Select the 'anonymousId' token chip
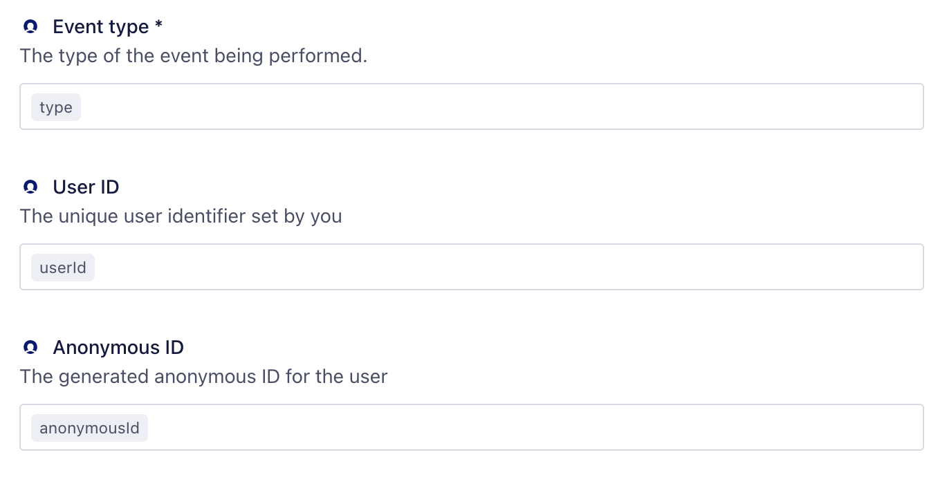The image size is (938, 477). click(89, 428)
